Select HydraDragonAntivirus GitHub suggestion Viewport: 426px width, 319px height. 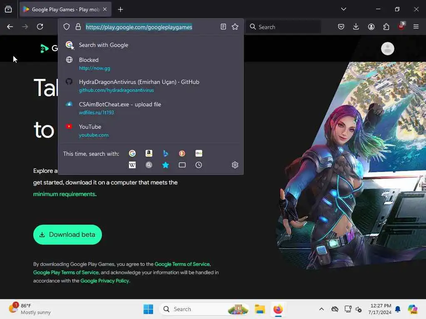pos(151,86)
